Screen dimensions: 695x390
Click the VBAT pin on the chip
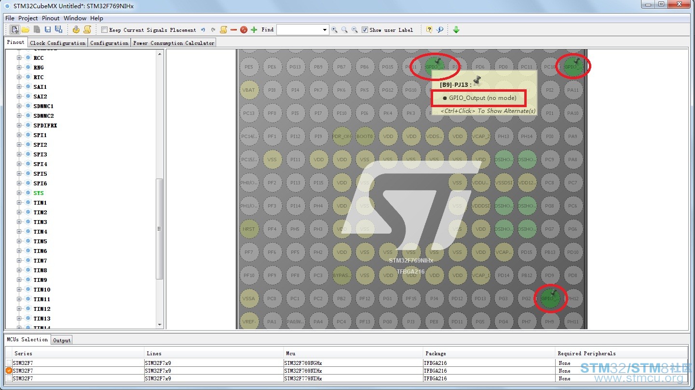pyautogui.click(x=248, y=90)
